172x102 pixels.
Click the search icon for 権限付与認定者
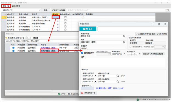click(118, 76)
